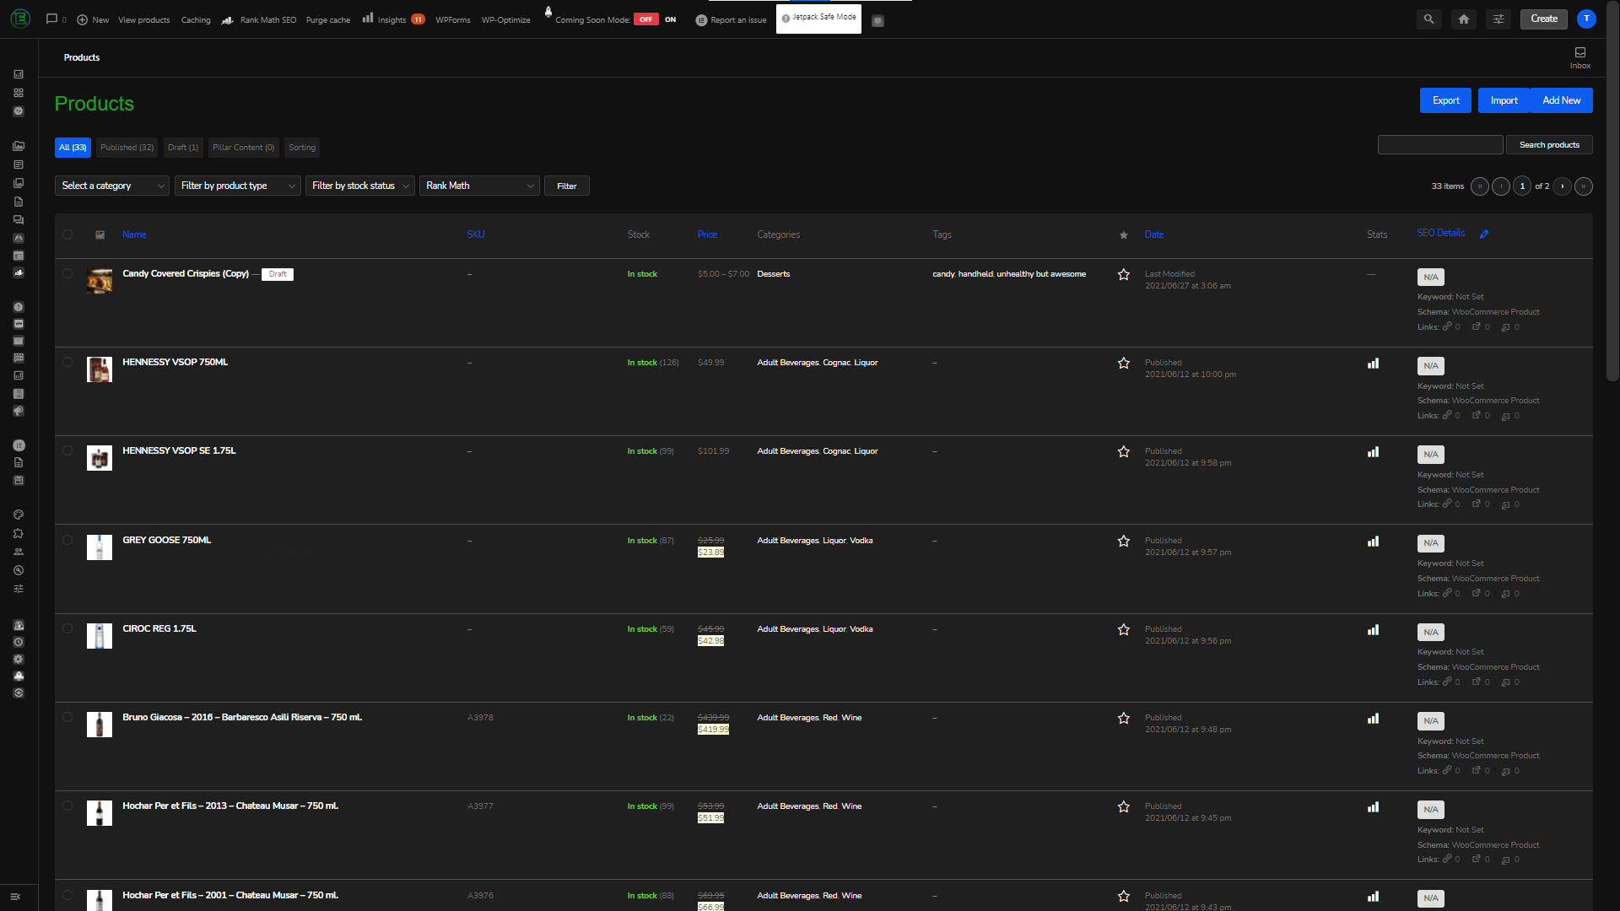1620x911 pixels.
Task: Check the CIROC REG 1.75L row
Action: 67,628
